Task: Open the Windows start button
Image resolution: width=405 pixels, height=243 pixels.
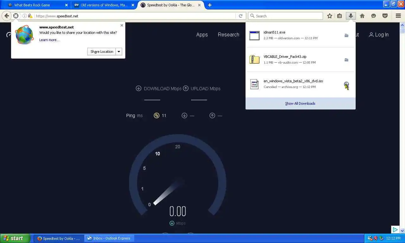Action: pos(15,238)
